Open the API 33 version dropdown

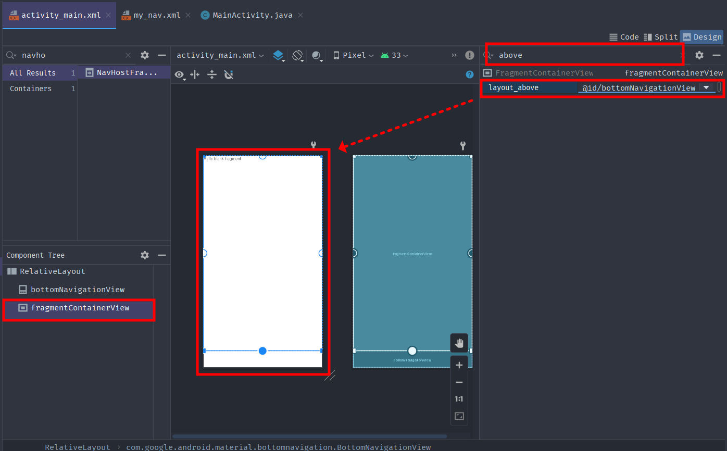pyautogui.click(x=394, y=55)
